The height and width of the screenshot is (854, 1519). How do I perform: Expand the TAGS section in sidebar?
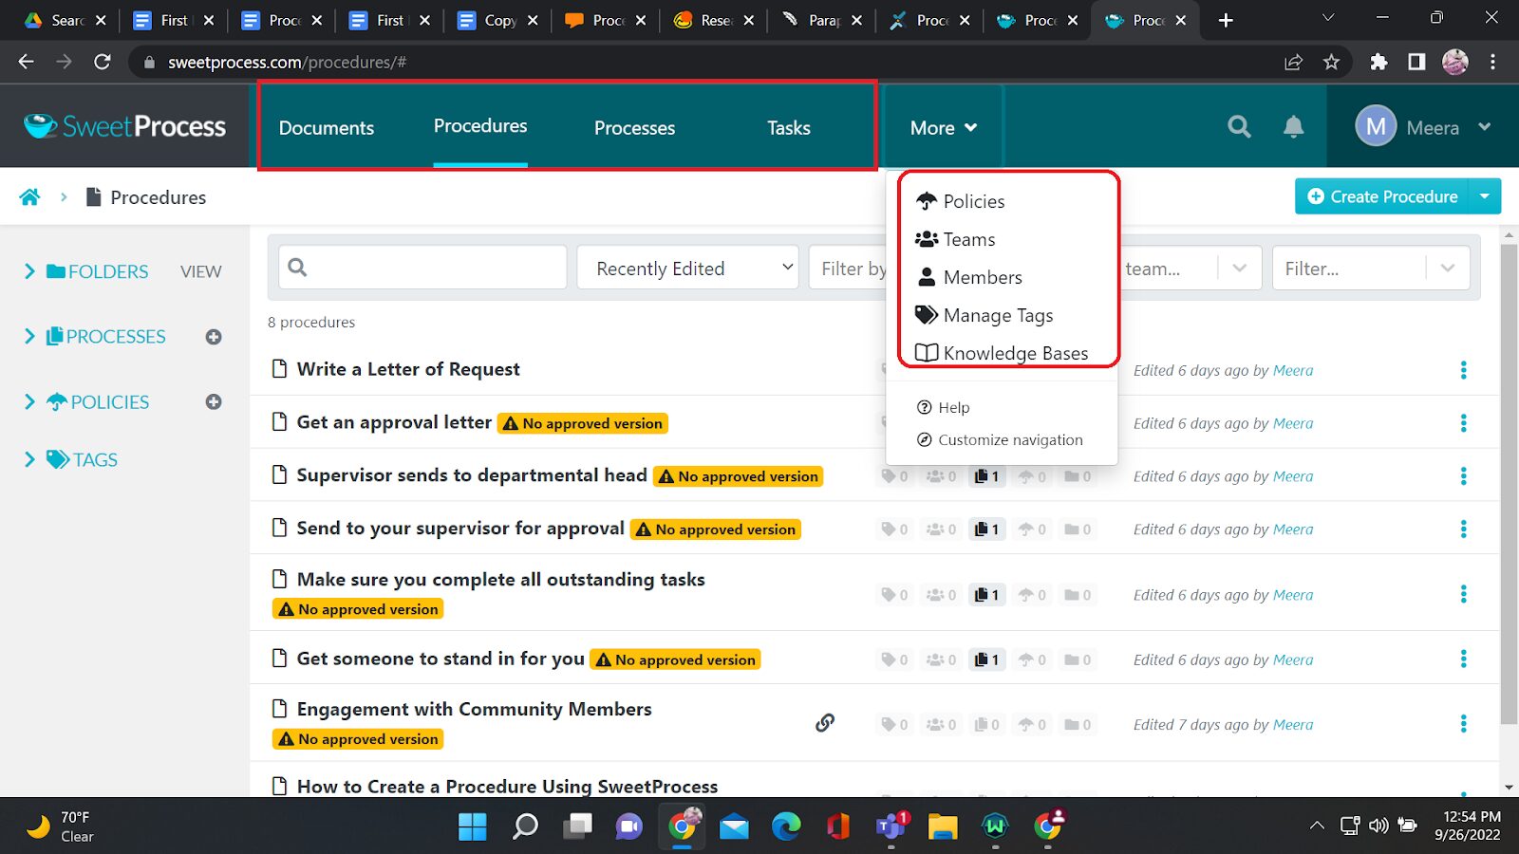[x=29, y=460]
